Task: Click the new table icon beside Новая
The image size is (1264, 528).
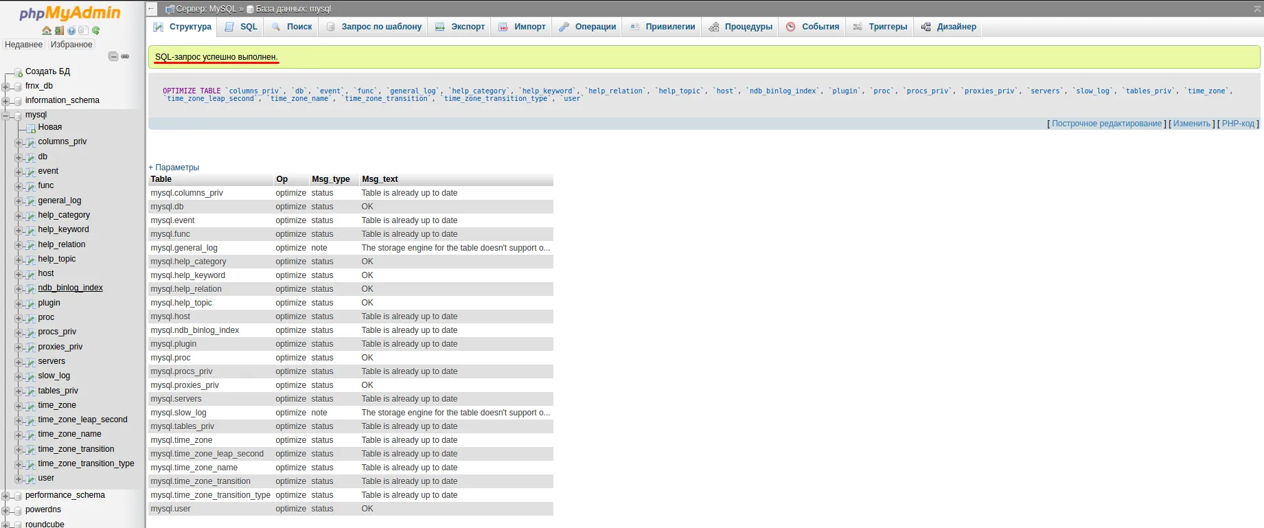Action: 30,128
